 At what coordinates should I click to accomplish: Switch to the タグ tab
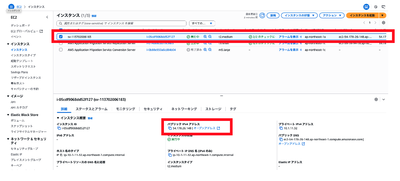point(233,109)
